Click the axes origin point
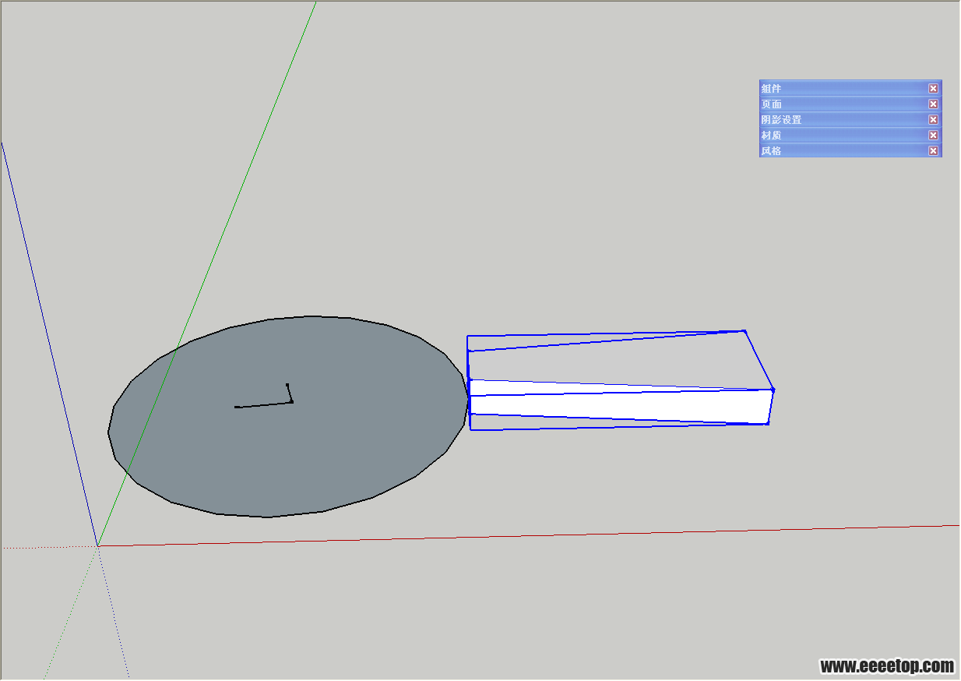Screen dimensions: 961x681 point(98,546)
